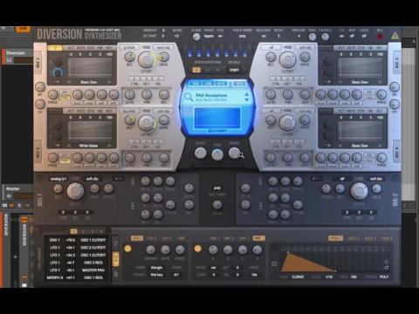Viewport: 419px width, 314px height.
Task: Select the MSEG 2 tab
Action: tap(353, 238)
